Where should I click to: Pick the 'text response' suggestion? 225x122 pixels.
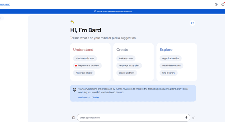click(126, 58)
